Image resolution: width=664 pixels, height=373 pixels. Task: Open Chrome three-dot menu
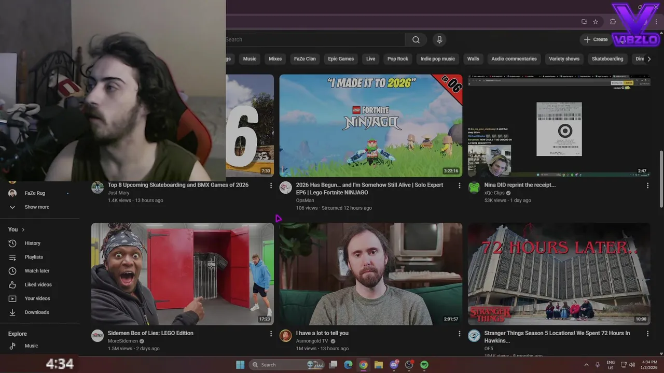point(656,22)
